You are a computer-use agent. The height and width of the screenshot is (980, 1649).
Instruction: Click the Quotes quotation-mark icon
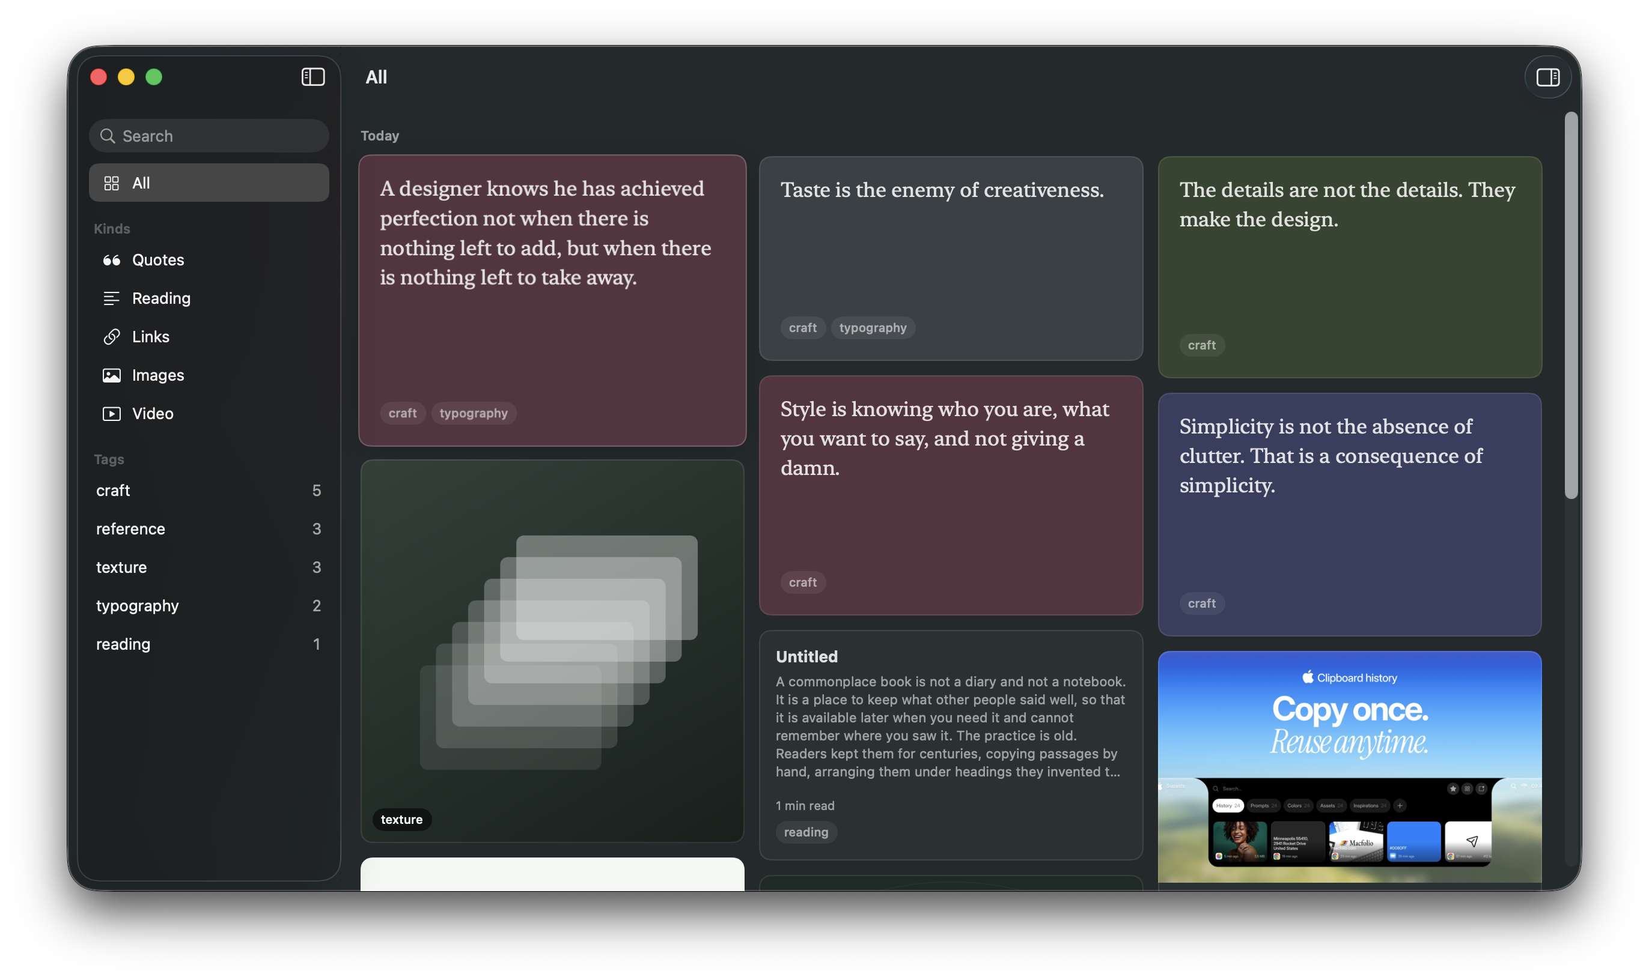click(112, 260)
